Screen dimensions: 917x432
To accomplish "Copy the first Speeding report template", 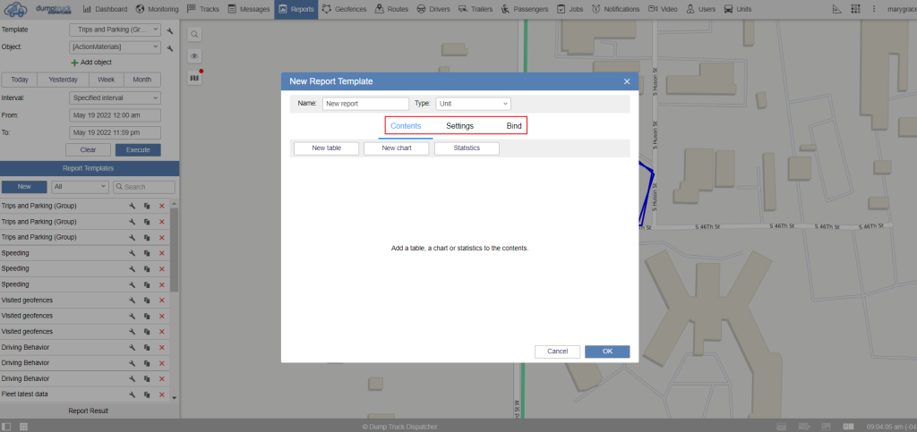I will pos(146,253).
